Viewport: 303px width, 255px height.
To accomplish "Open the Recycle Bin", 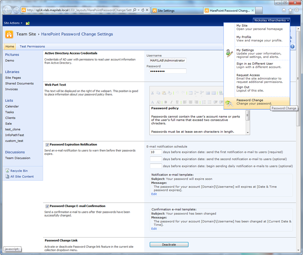I will click(19, 171).
